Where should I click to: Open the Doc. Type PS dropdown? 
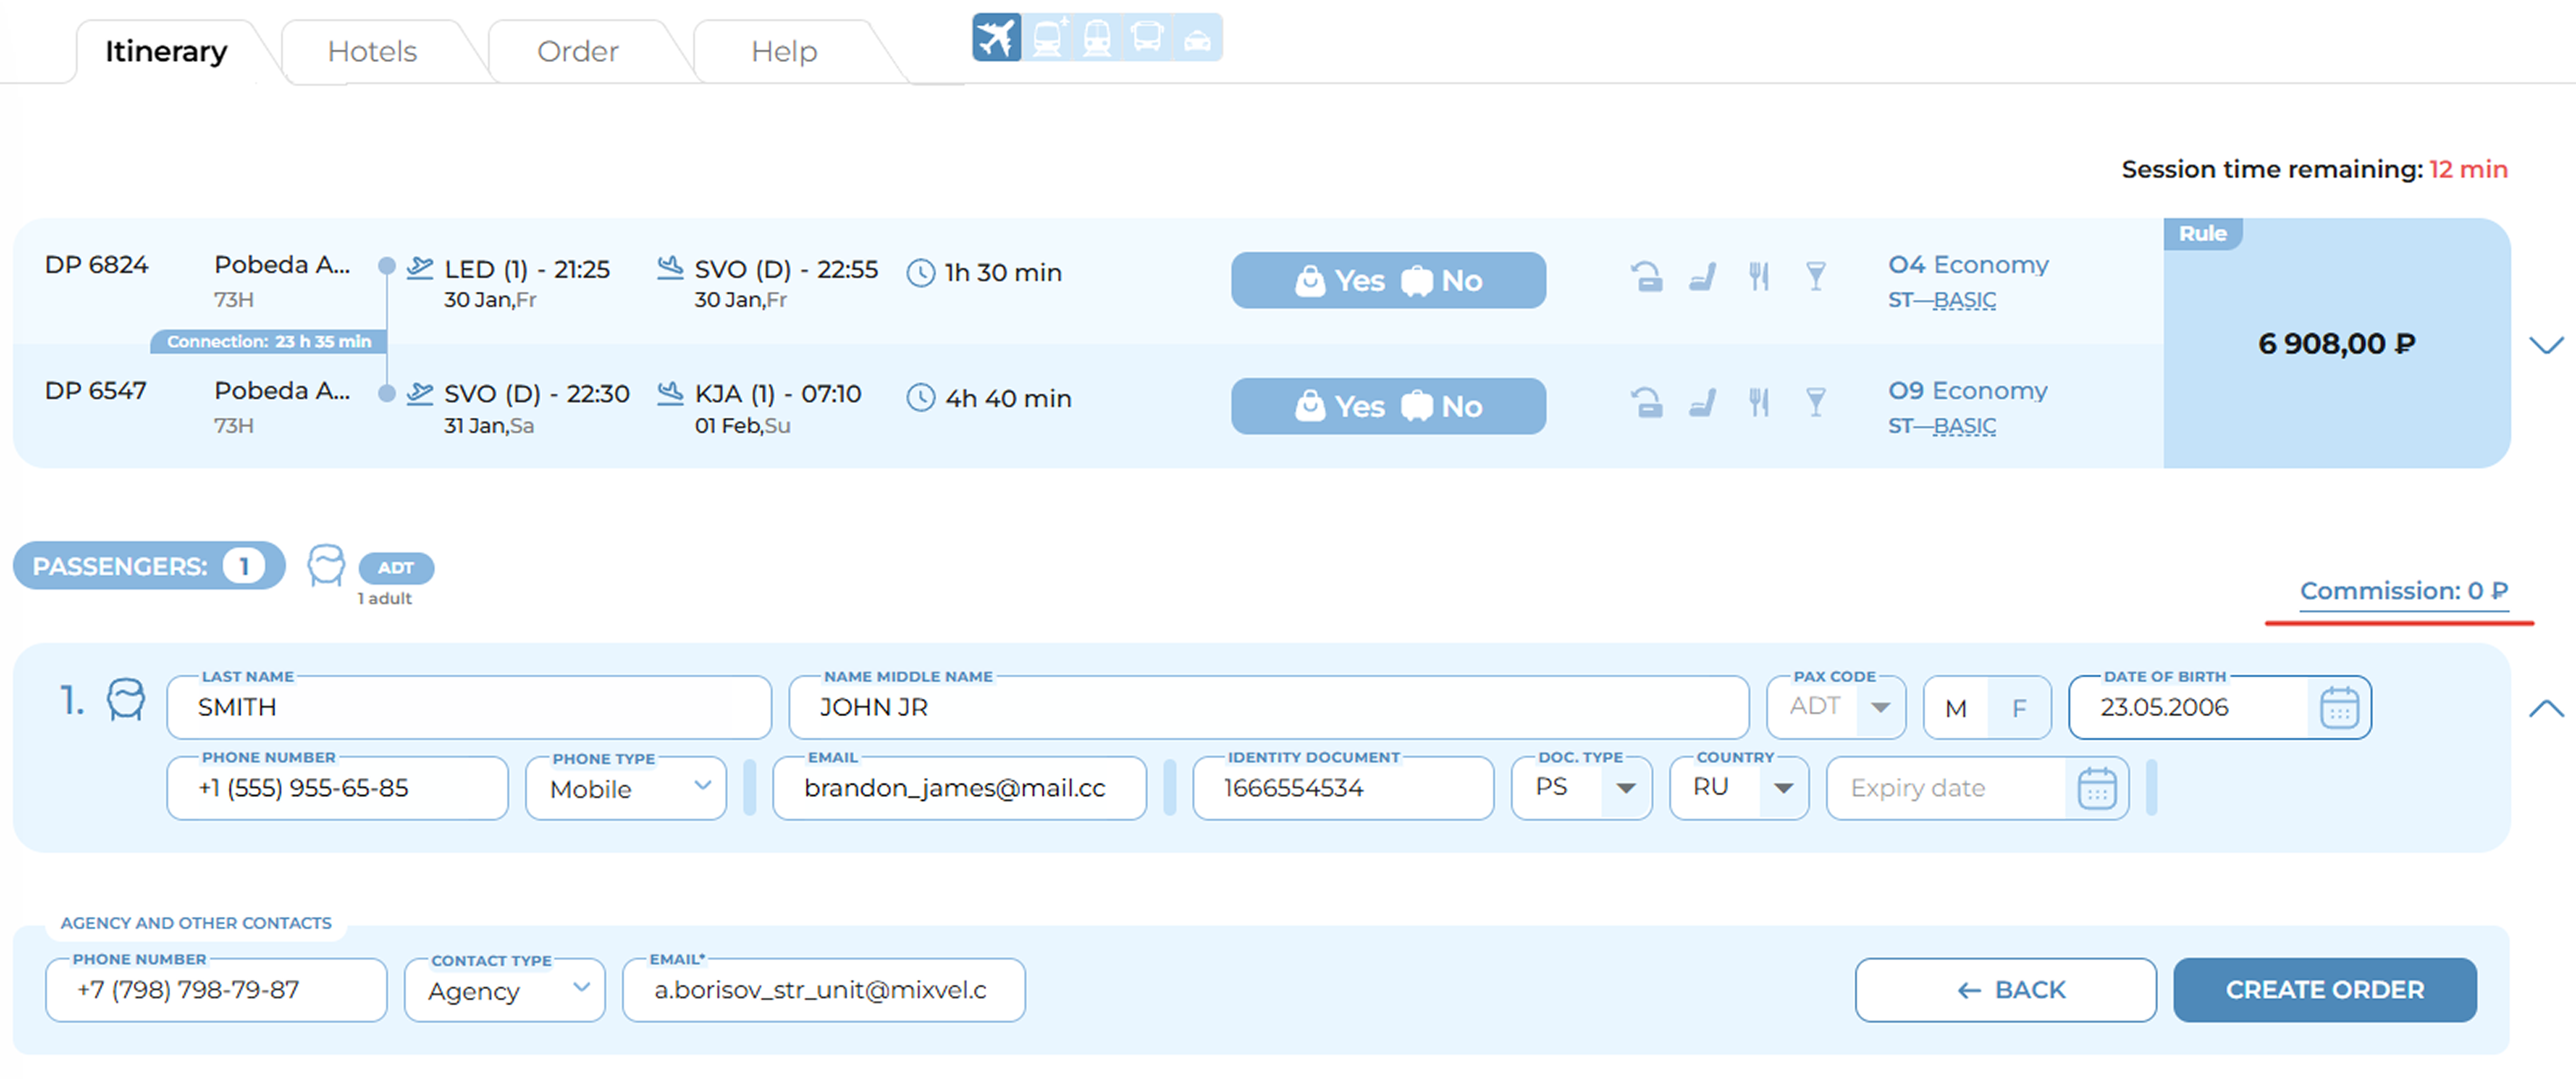[1581, 788]
